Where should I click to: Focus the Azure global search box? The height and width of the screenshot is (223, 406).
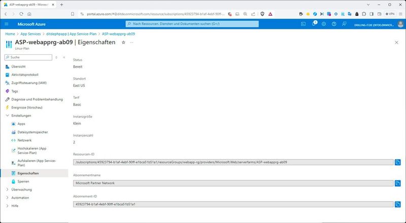point(192,24)
